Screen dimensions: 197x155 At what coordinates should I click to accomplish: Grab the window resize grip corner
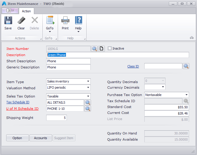193,151
